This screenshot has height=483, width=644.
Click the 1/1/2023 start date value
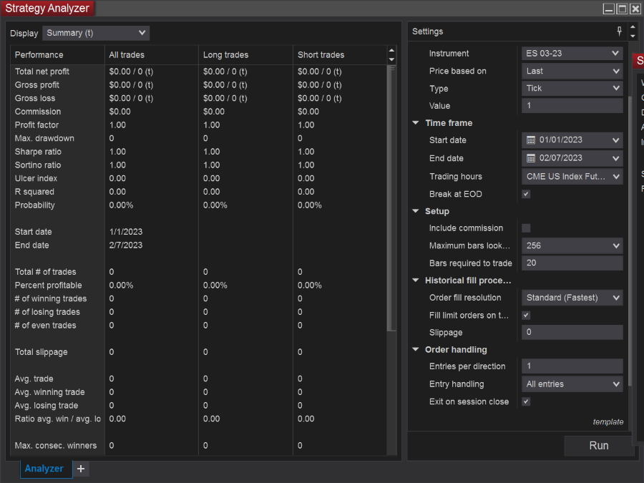(126, 232)
